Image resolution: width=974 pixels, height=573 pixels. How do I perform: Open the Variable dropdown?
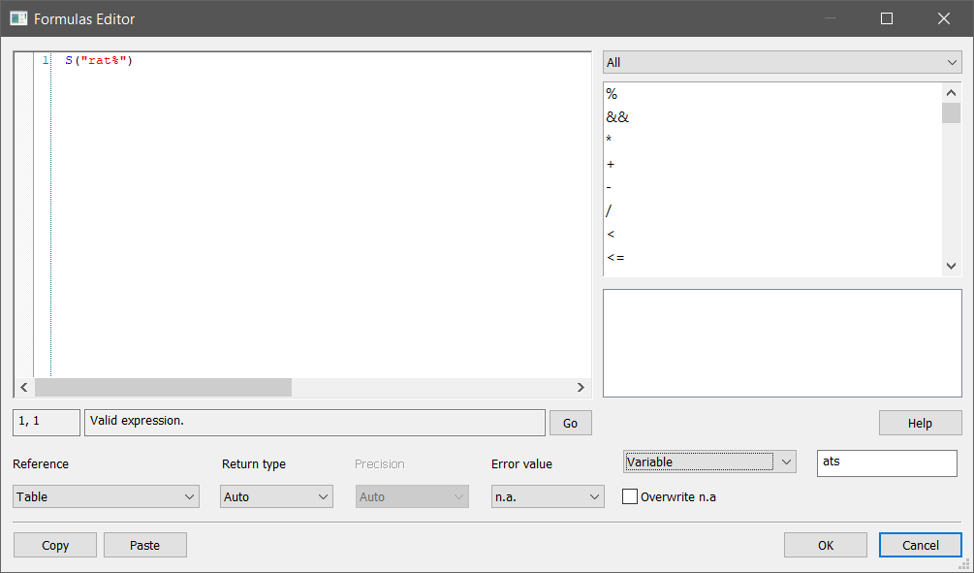tap(709, 462)
